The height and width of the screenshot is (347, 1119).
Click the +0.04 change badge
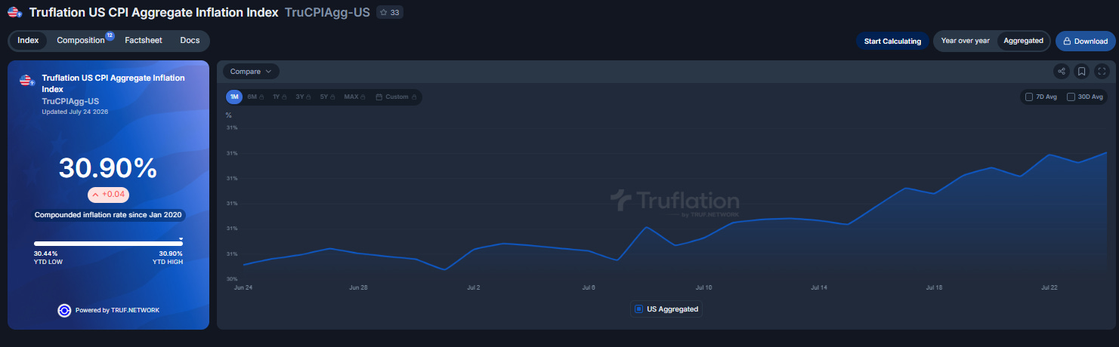coord(109,195)
